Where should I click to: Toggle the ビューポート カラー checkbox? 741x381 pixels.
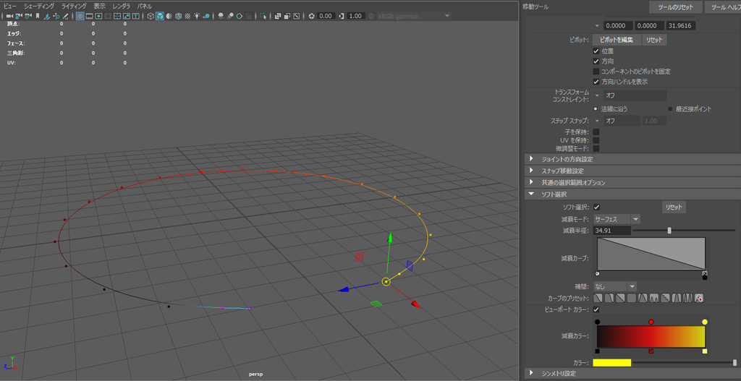click(596, 309)
